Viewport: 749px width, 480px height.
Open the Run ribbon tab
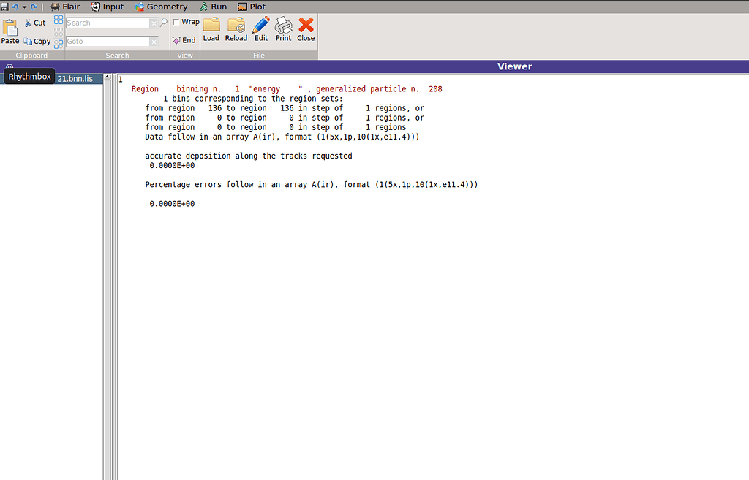click(213, 6)
